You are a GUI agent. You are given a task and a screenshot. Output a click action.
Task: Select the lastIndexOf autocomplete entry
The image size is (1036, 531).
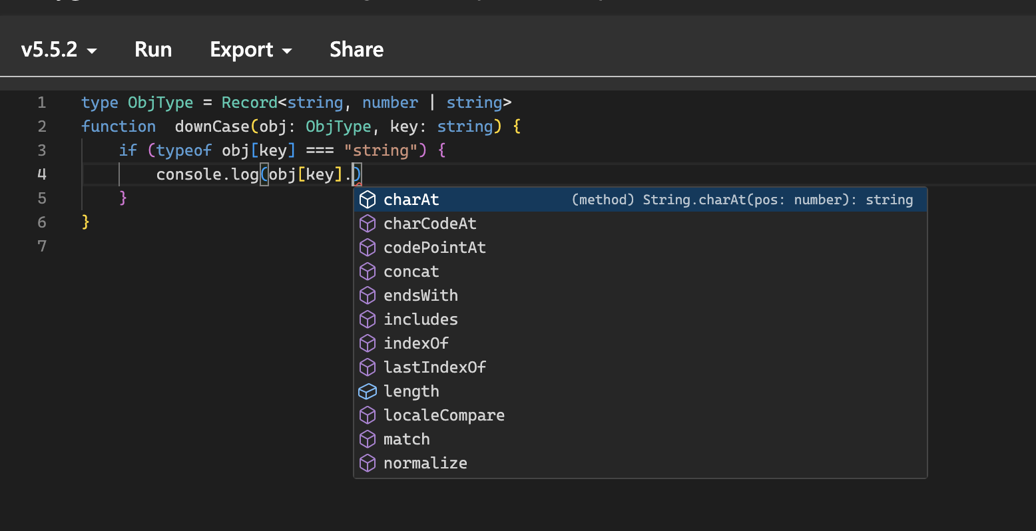pyautogui.click(x=434, y=367)
